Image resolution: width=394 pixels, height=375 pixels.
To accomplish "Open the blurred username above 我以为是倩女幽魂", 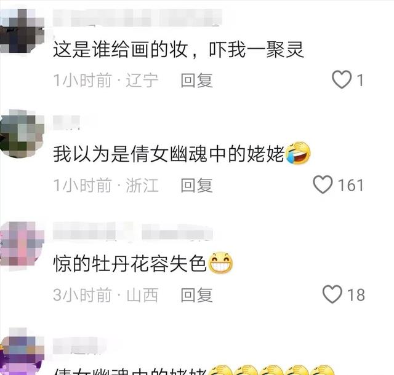I will click(x=66, y=122).
